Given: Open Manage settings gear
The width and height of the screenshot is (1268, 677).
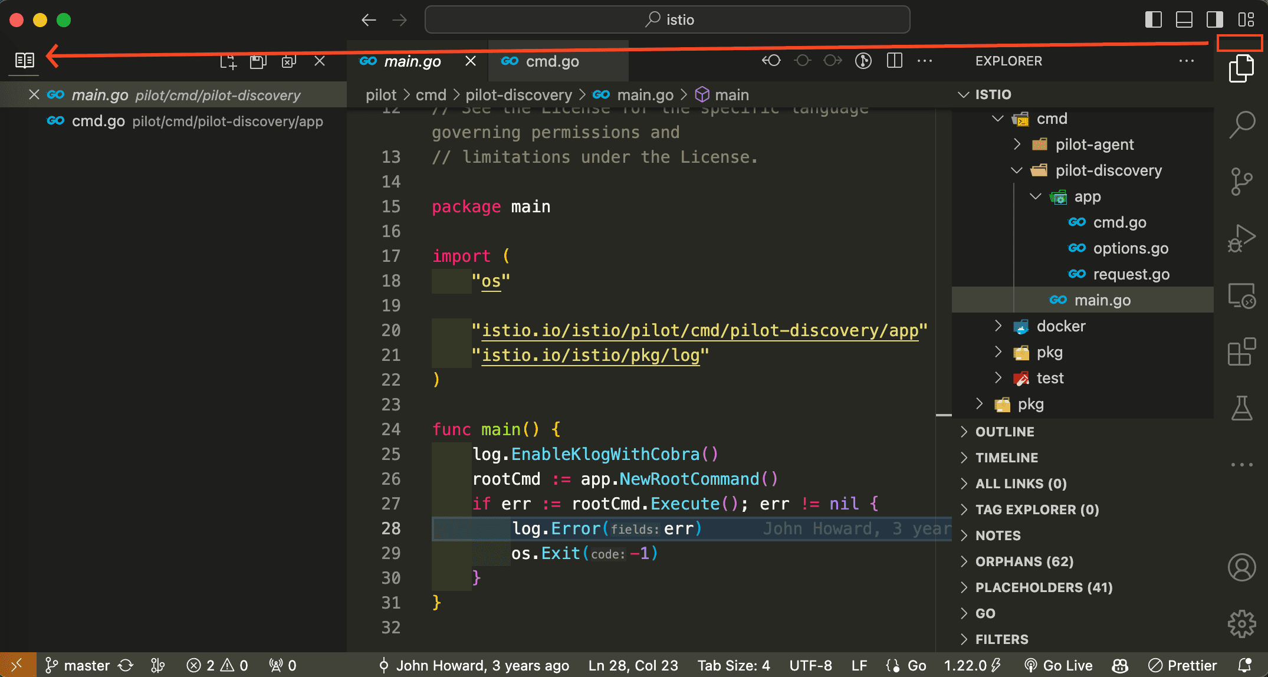Looking at the screenshot, I should point(1242,623).
